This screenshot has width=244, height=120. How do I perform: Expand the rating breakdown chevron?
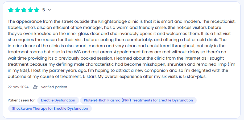pos(49,10)
